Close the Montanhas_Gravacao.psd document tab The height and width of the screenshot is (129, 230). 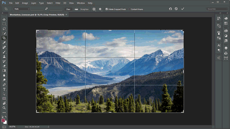coord(66,14)
